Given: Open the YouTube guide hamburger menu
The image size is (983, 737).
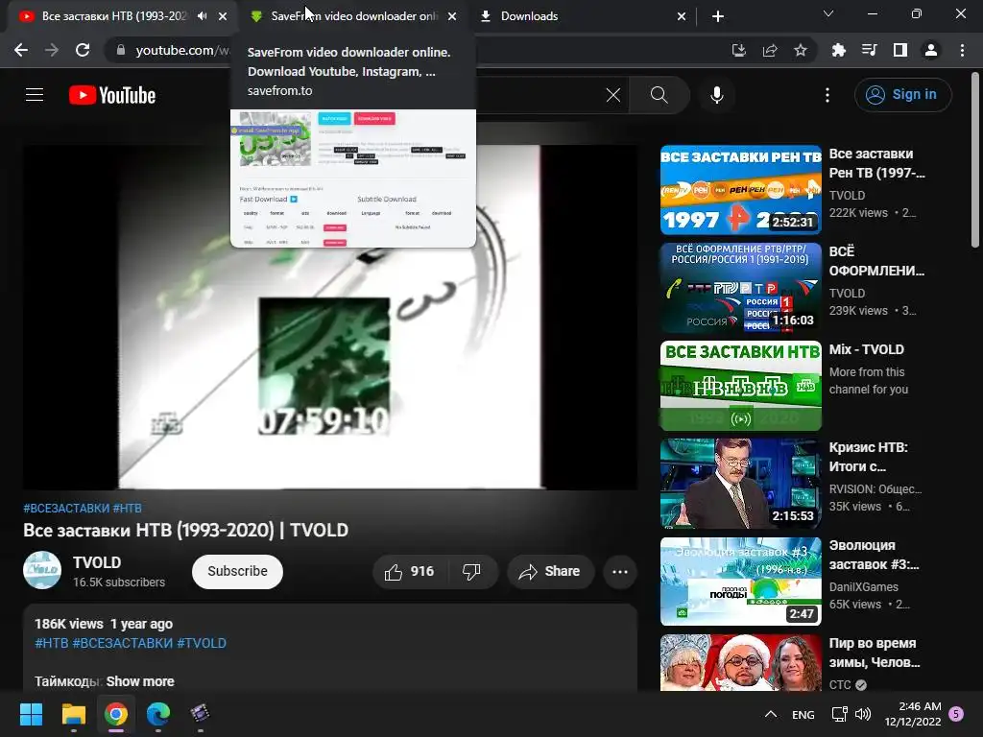Looking at the screenshot, I should (35, 95).
